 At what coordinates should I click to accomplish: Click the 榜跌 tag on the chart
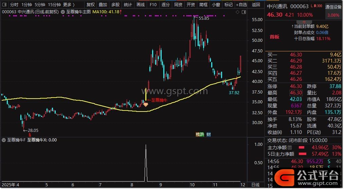point(200,134)
